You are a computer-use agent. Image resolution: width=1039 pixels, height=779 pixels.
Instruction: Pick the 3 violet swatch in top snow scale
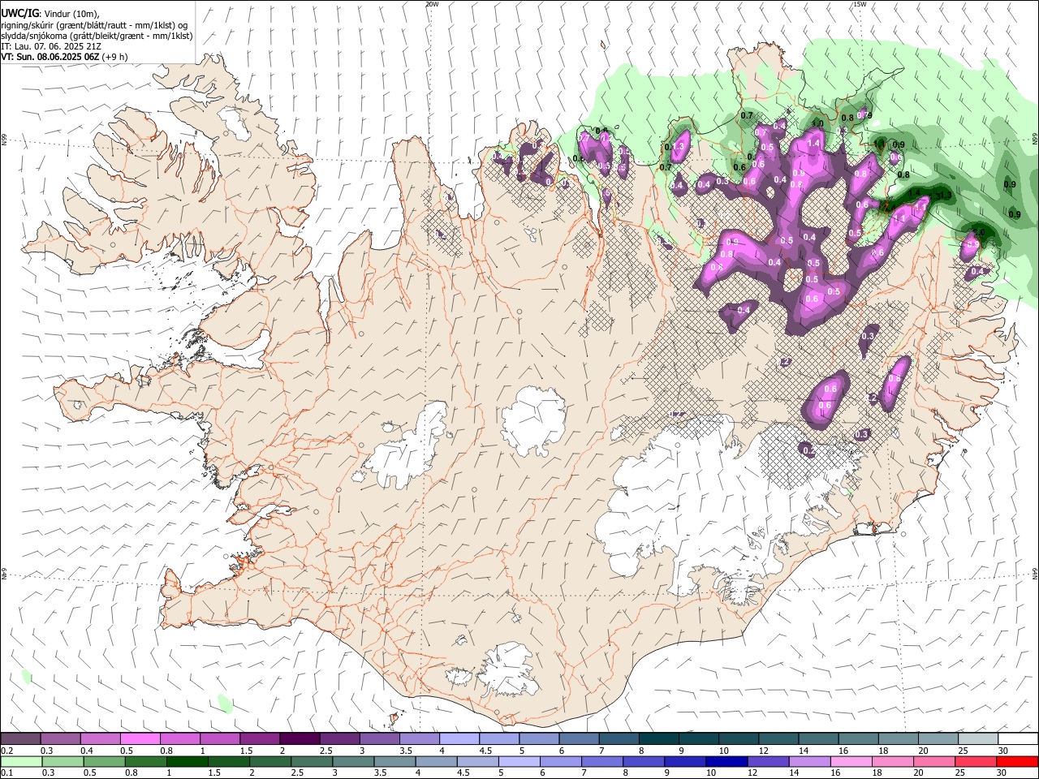pyautogui.click(x=379, y=738)
